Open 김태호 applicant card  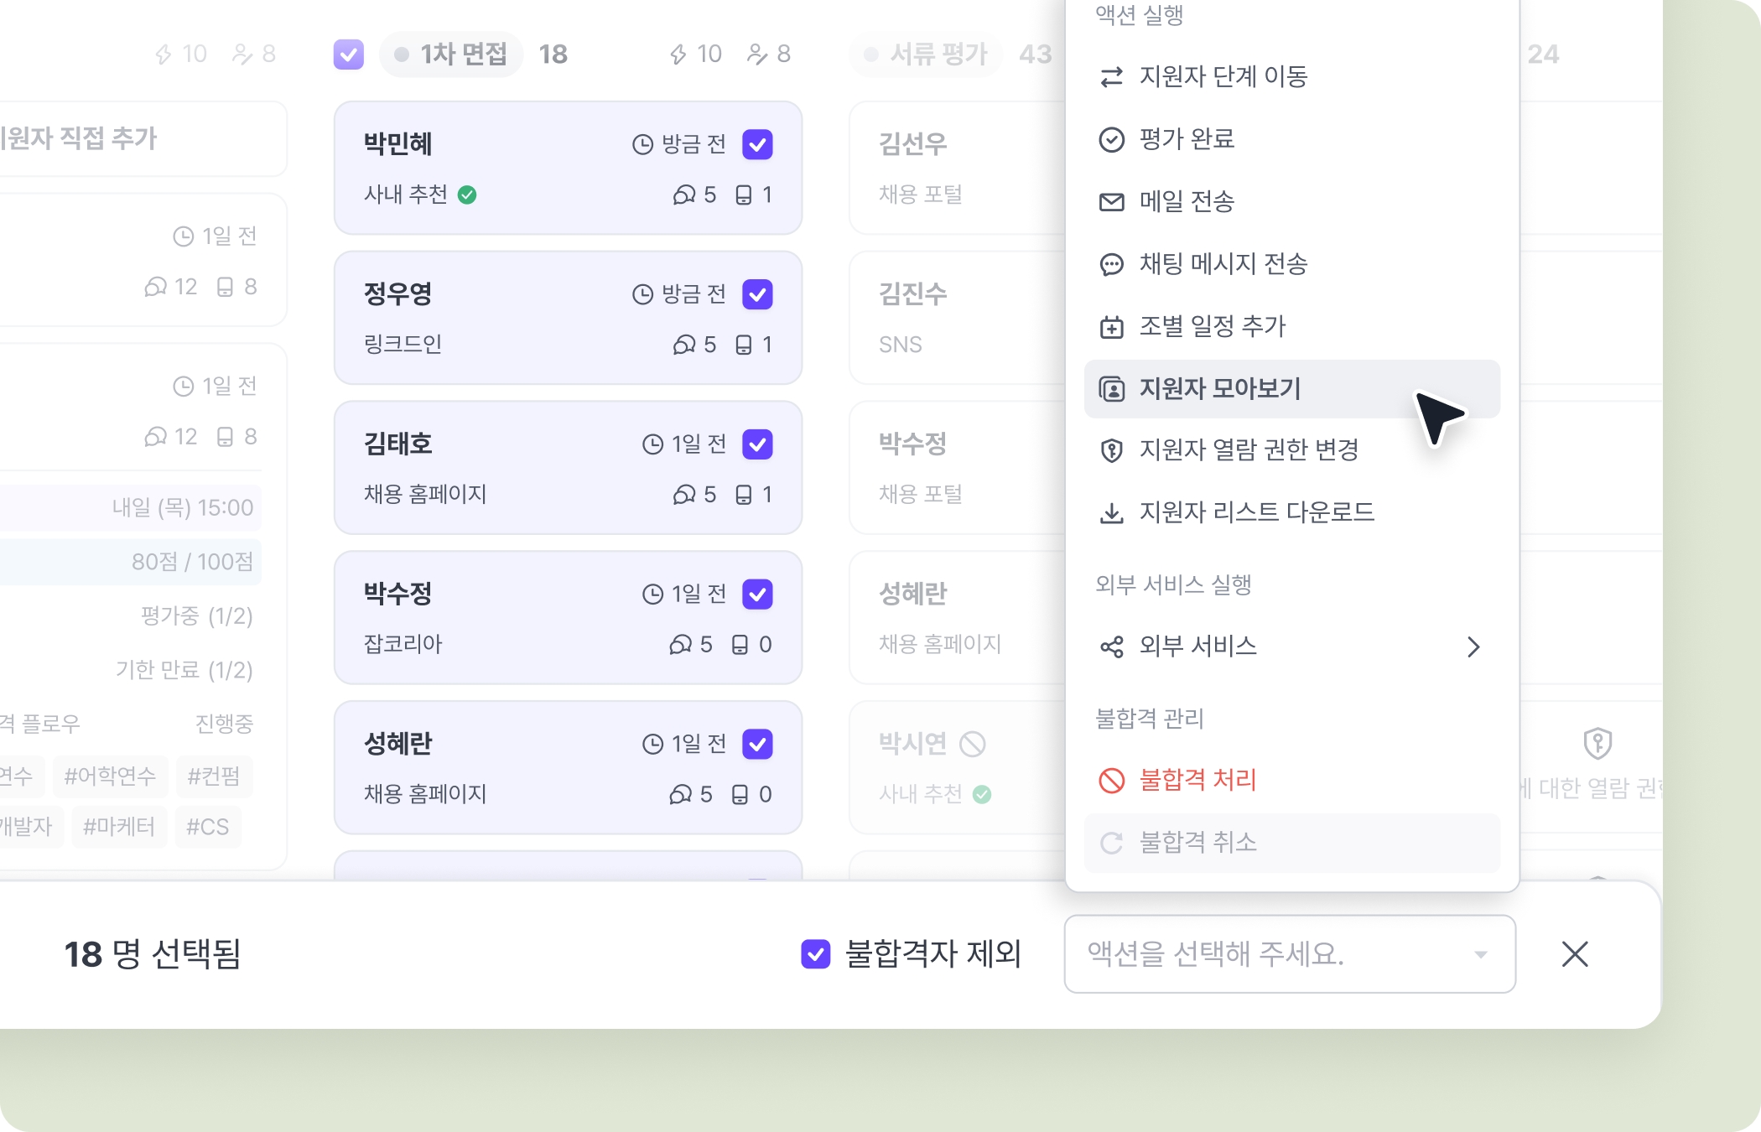pyautogui.click(x=503, y=468)
